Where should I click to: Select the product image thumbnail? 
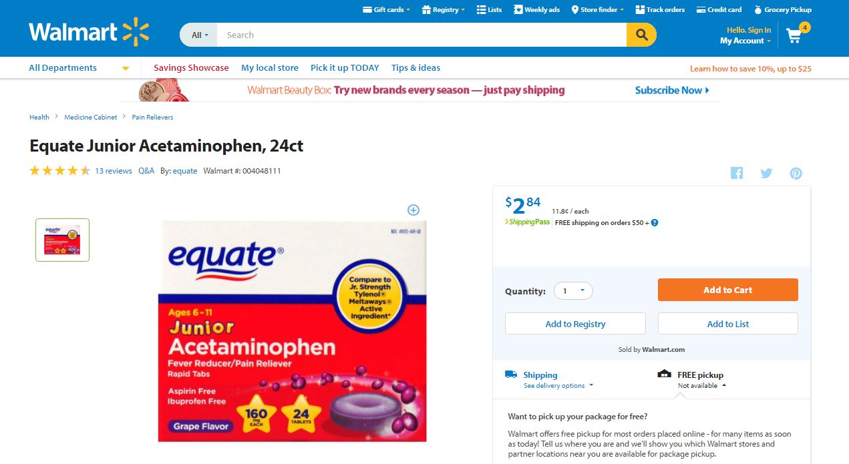coord(62,240)
